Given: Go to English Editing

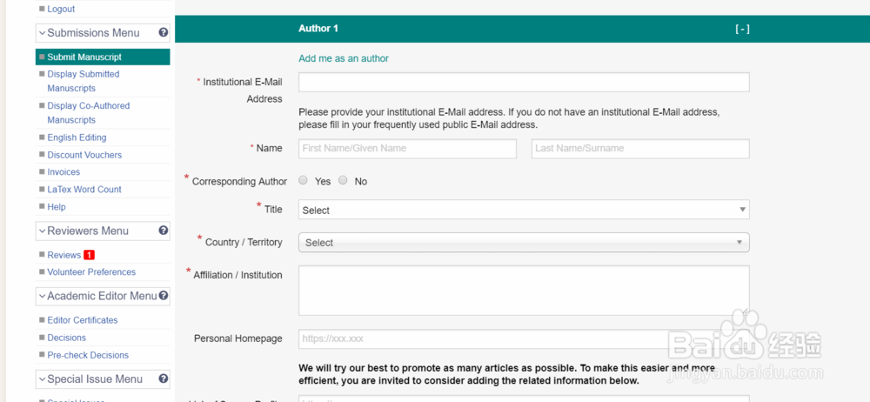Looking at the screenshot, I should 77,137.
